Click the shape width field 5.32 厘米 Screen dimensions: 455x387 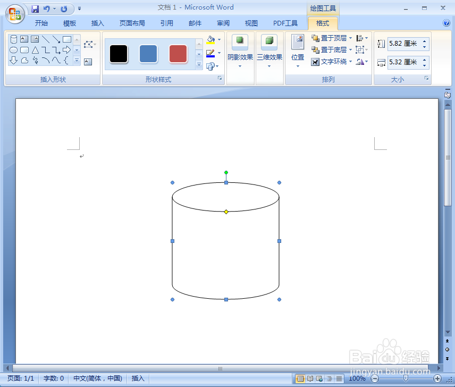(x=404, y=62)
